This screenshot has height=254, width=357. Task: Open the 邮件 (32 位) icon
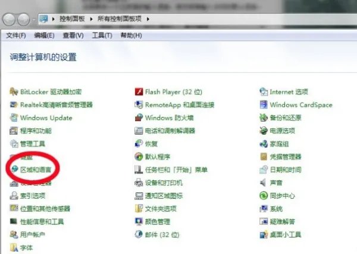[139, 234]
